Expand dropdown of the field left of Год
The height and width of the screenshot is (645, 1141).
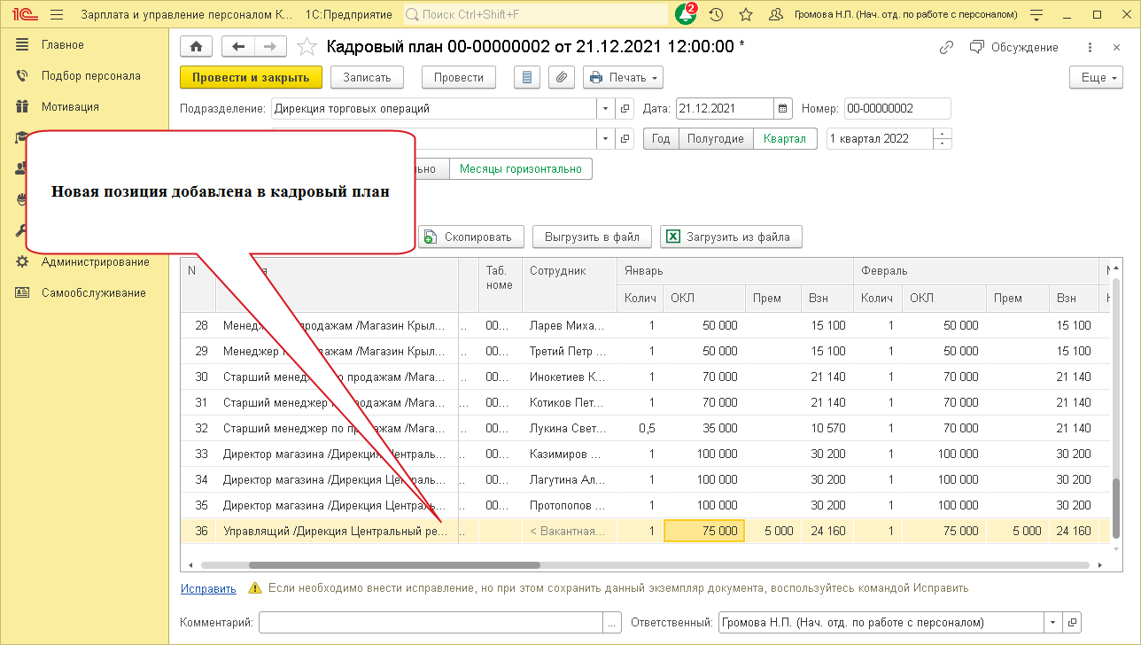tap(607, 139)
